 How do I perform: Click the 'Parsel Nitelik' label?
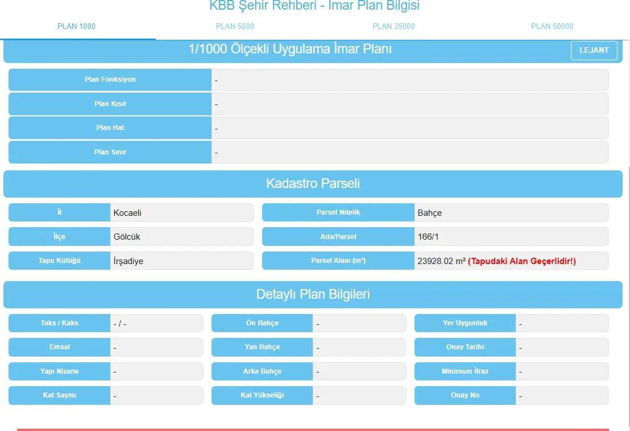pyautogui.click(x=338, y=212)
